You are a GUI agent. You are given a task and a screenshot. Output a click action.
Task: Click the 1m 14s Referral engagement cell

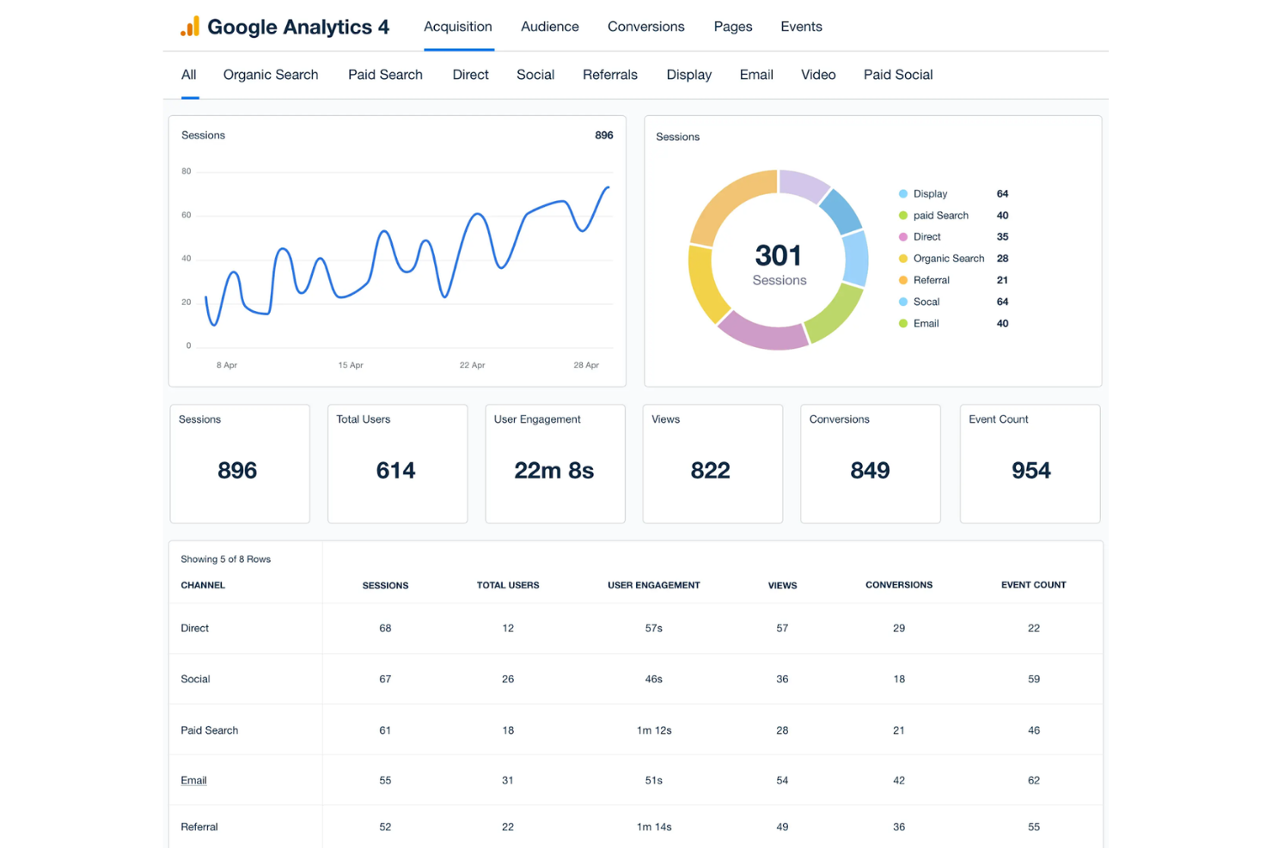click(x=654, y=827)
